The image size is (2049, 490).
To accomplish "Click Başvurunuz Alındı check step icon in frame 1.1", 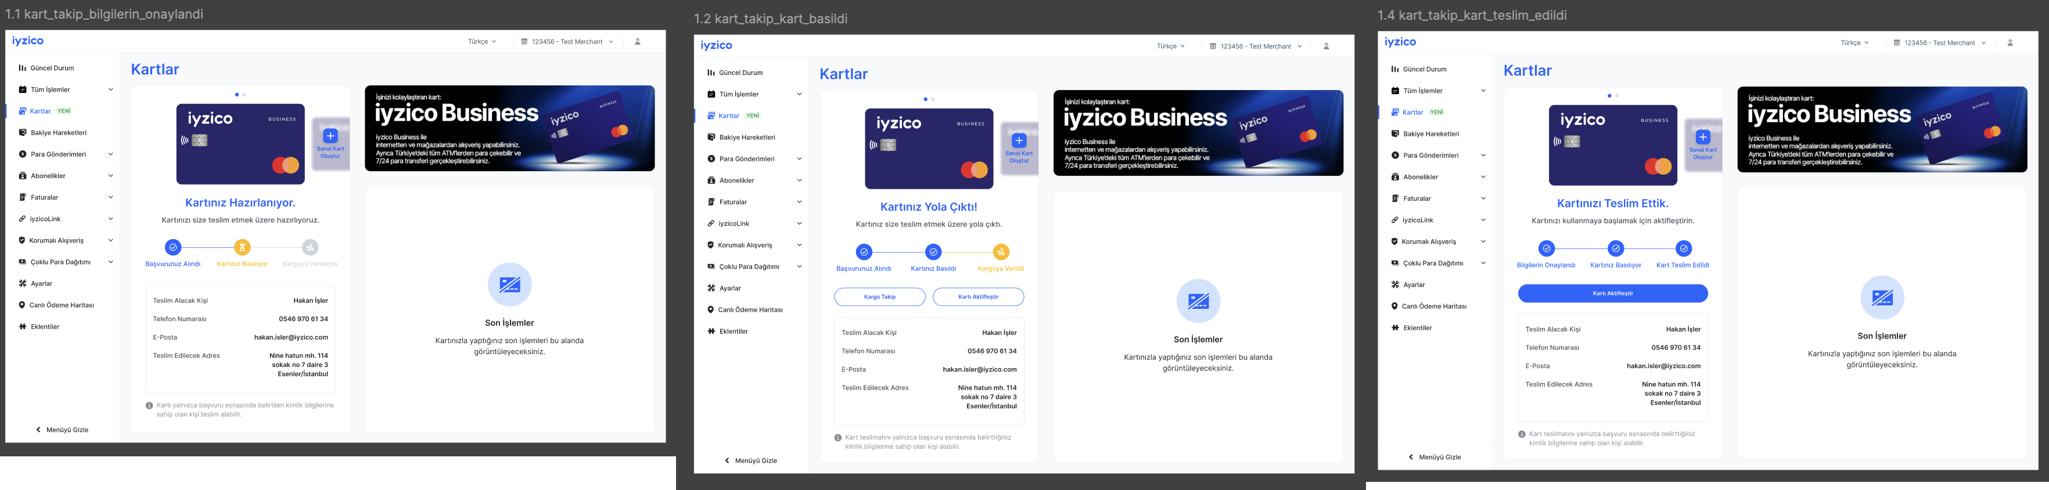I will (x=172, y=247).
